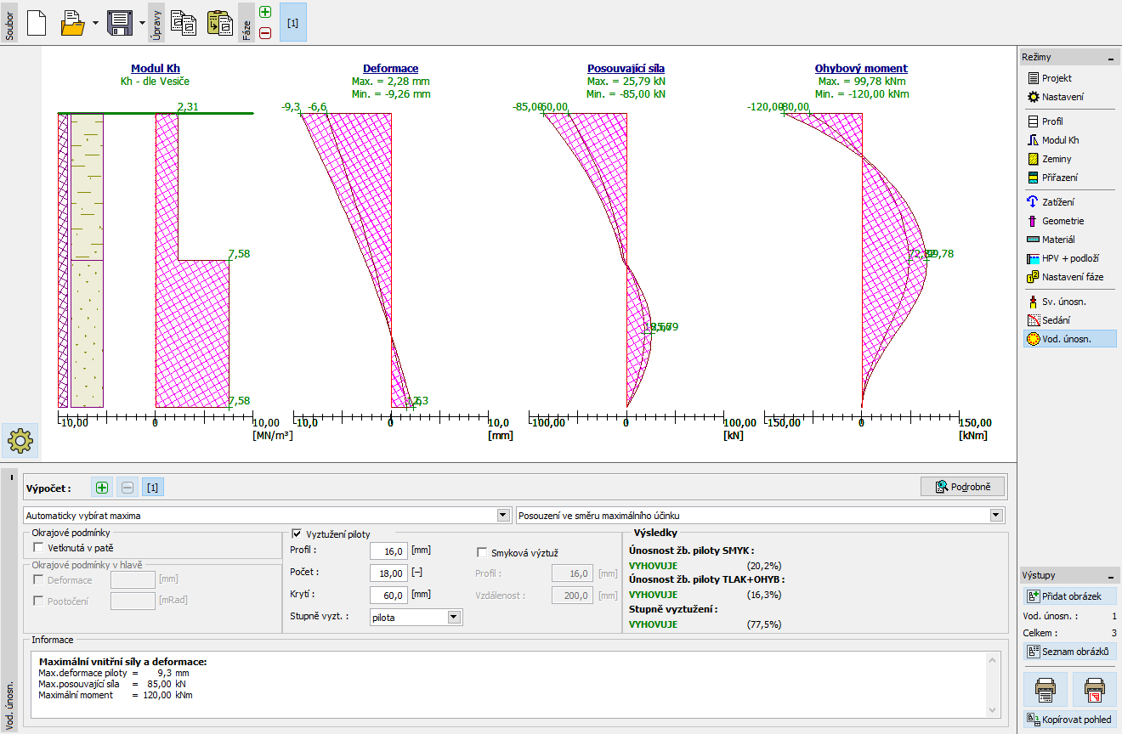Open a file with the folder icon

[74, 22]
